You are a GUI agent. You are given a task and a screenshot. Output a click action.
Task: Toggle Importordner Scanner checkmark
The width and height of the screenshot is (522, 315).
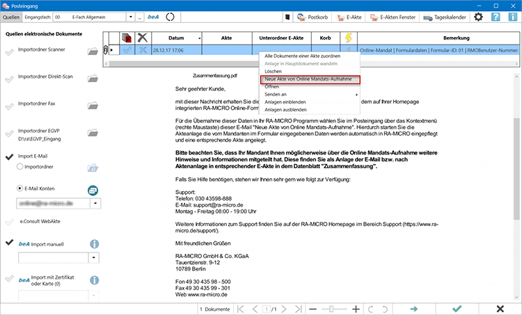coord(9,51)
